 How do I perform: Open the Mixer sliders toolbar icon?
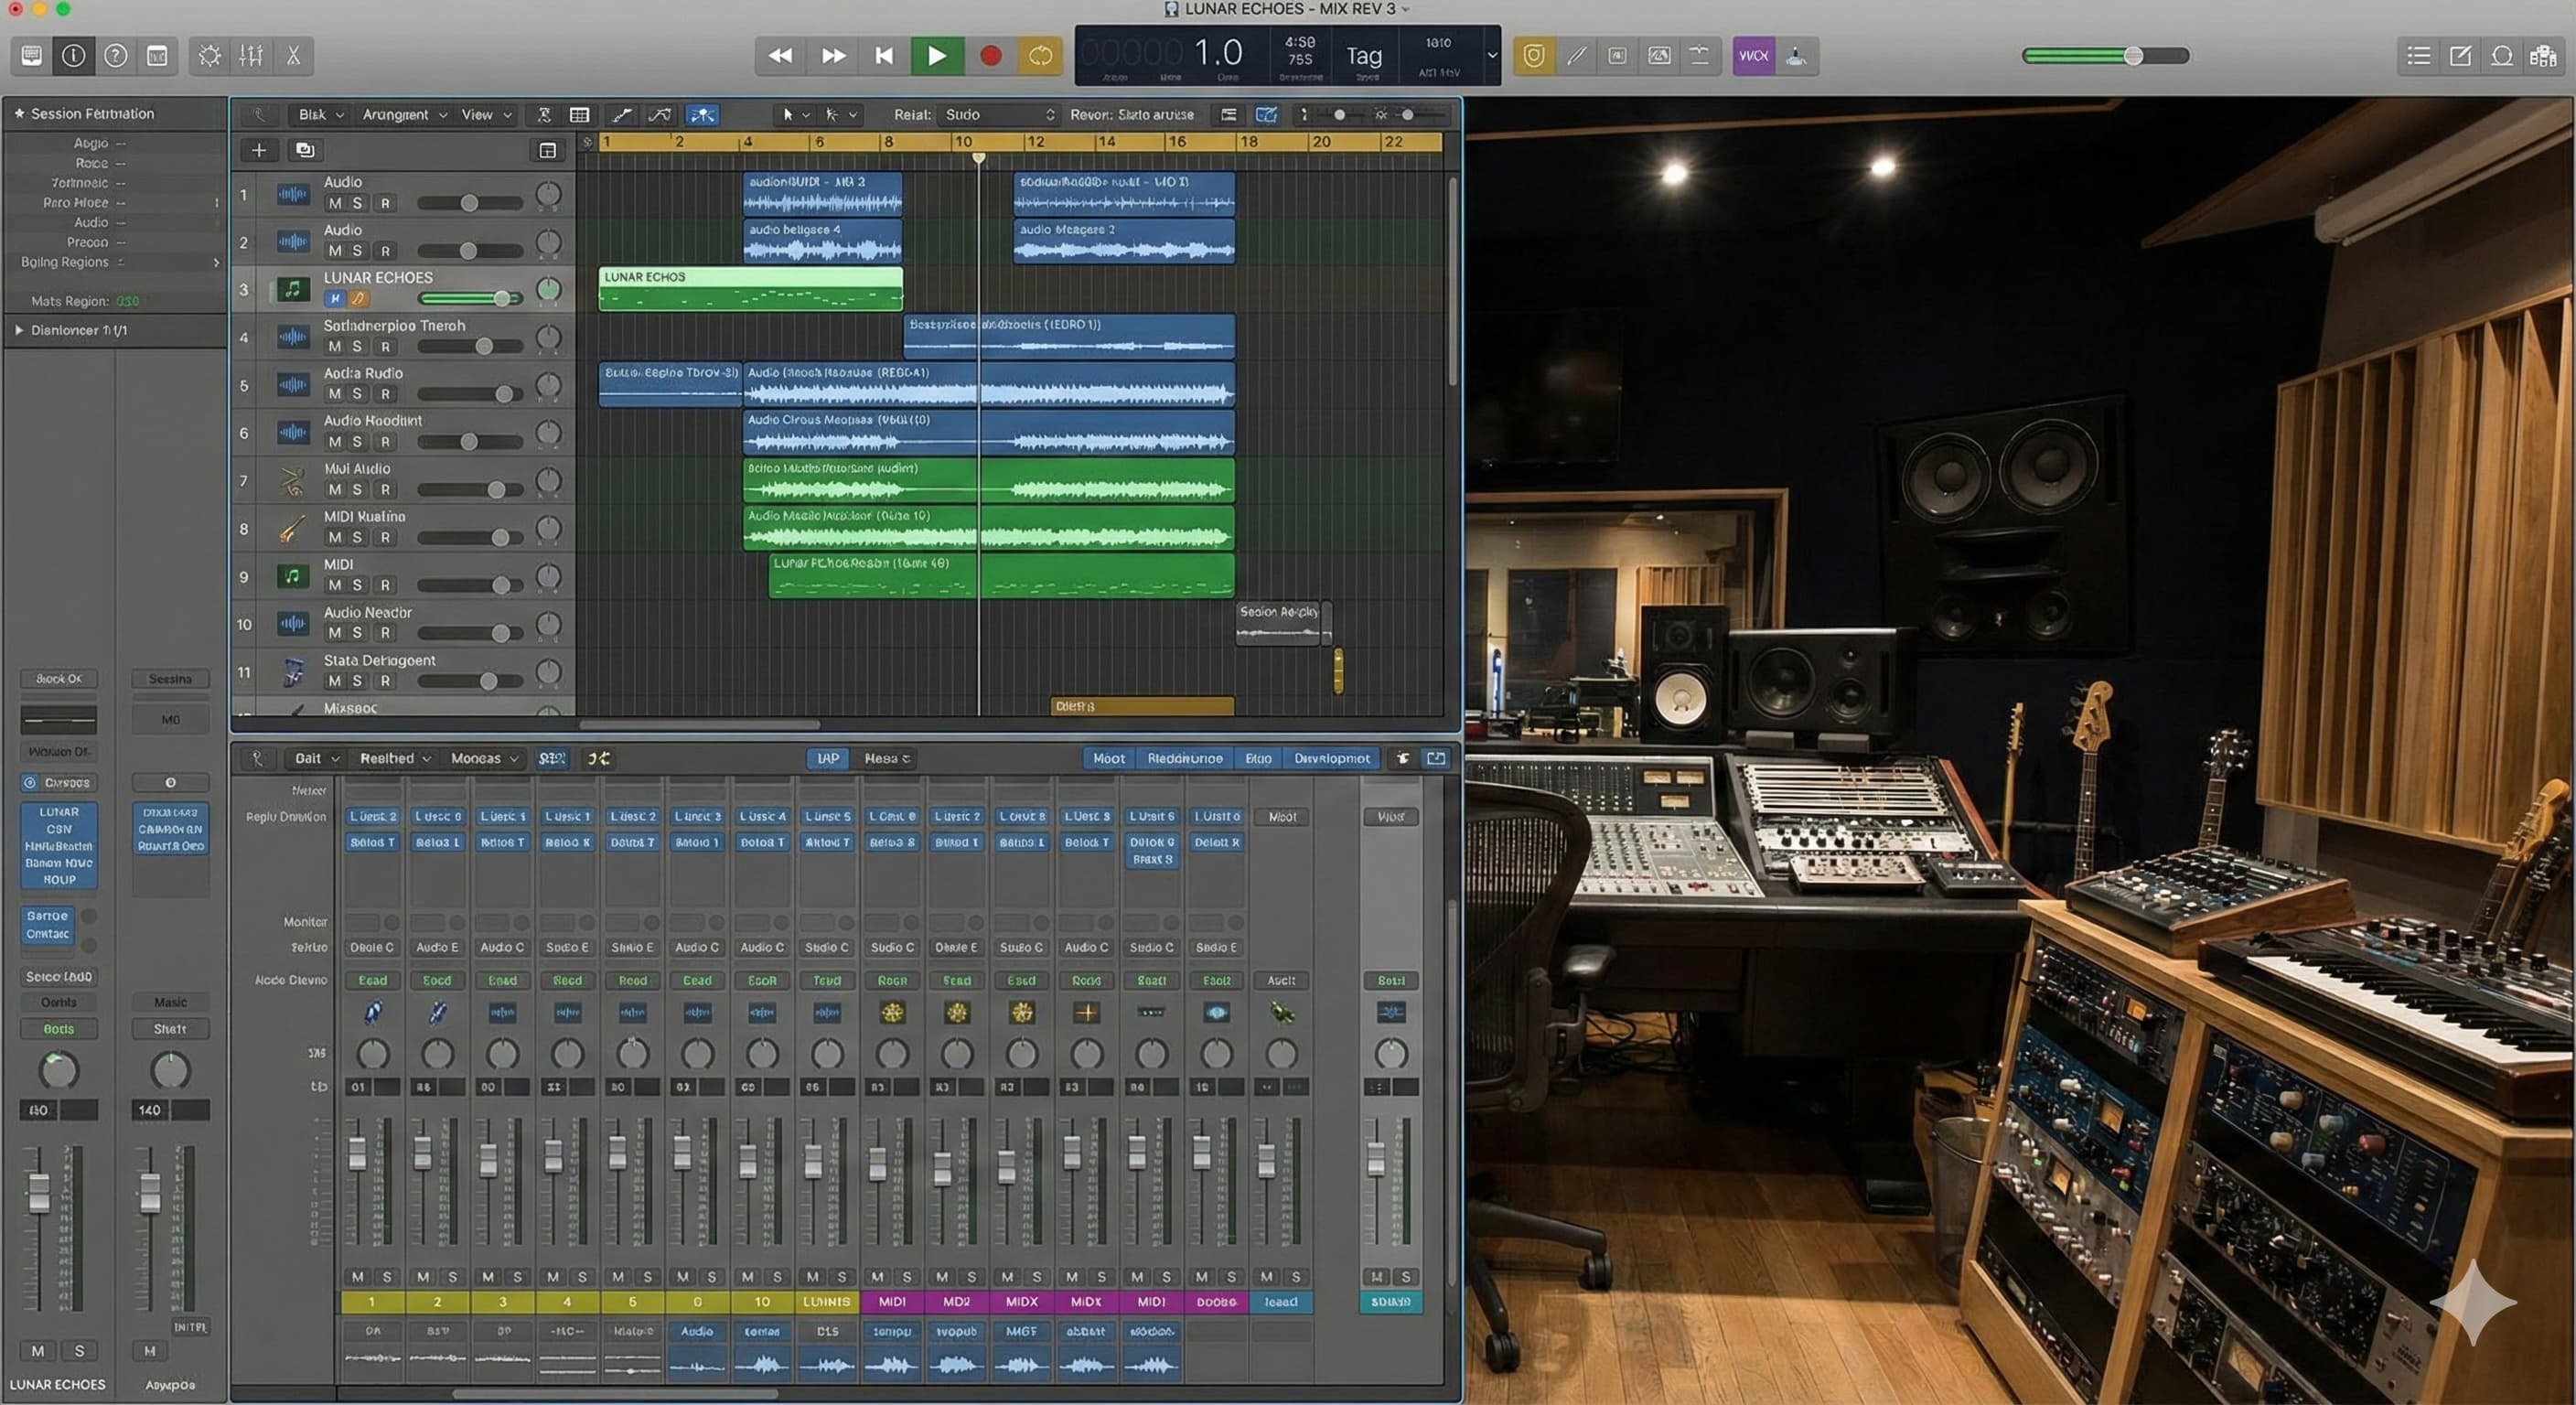251,56
